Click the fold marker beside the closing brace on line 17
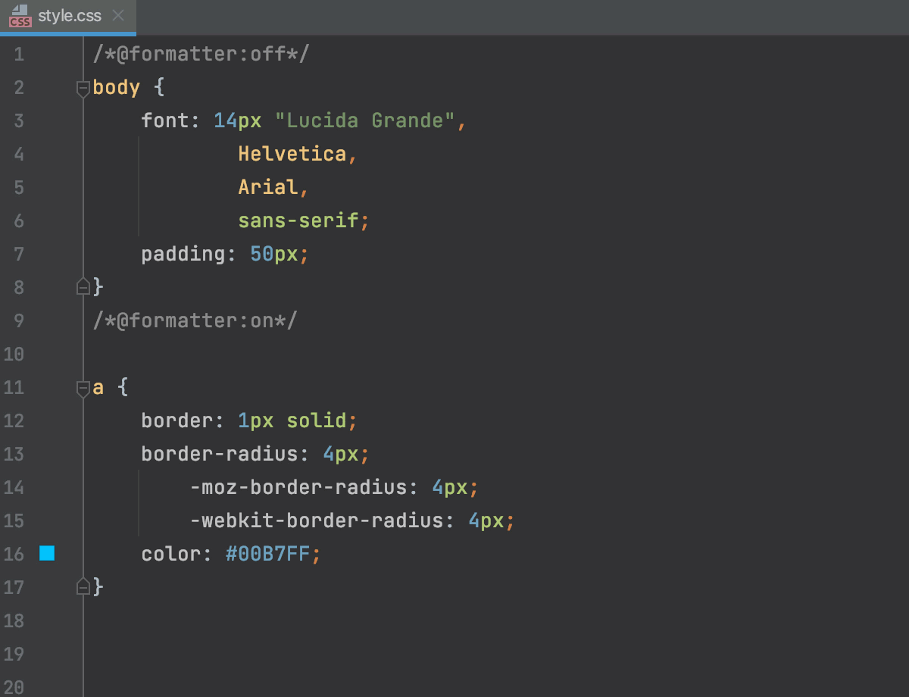This screenshot has width=909, height=697. click(83, 586)
